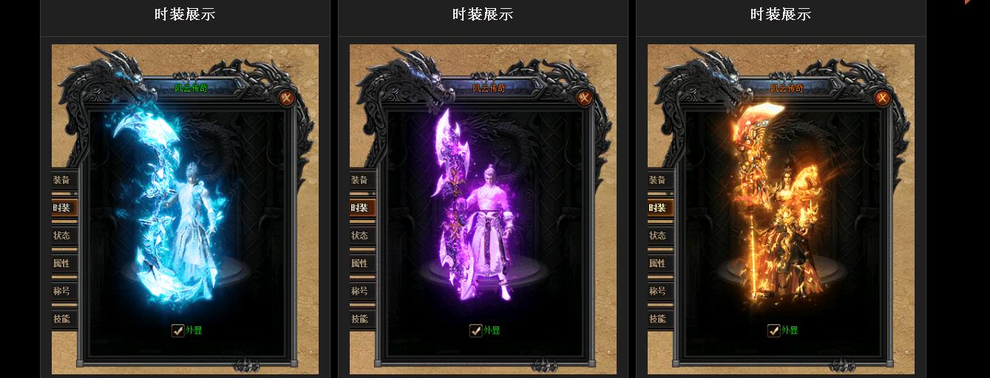
Task: Toggle 外显 checkbox under blue character
Action: pos(177,330)
